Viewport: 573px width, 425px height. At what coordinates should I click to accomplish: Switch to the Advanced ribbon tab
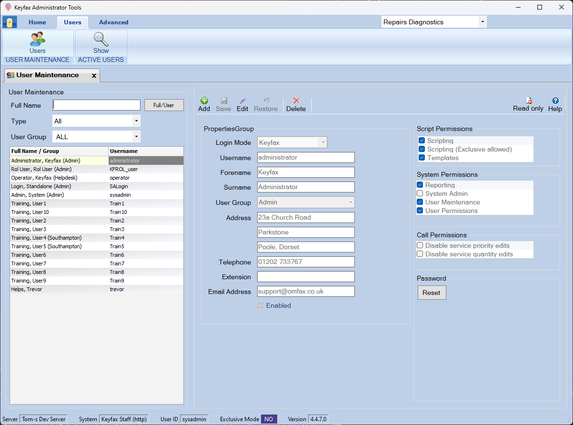[x=113, y=22]
